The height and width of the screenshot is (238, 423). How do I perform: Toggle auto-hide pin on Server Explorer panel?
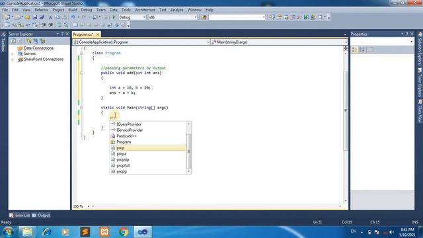click(62, 34)
